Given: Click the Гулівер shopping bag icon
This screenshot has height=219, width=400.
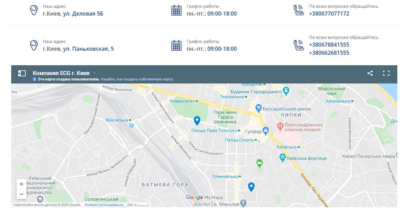Looking at the screenshot, I should click(x=266, y=131).
